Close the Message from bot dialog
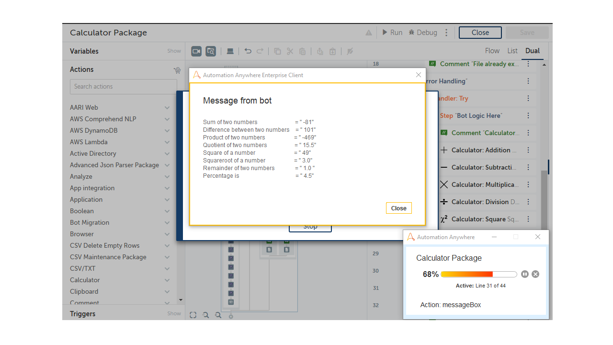The image size is (613, 345). click(x=398, y=208)
